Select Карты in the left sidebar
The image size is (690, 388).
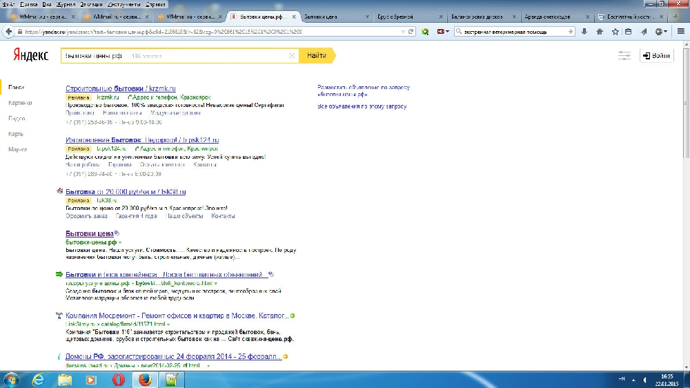point(16,134)
